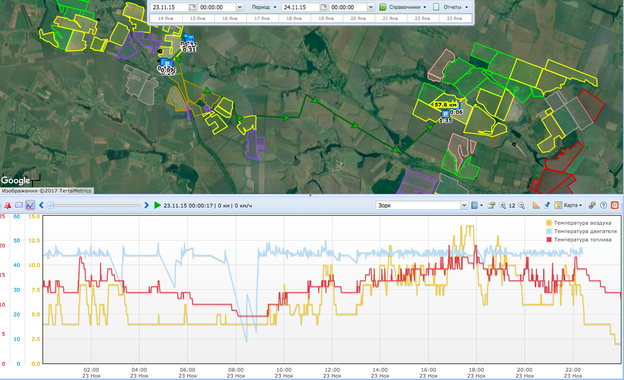Click the red power logout button
Image resolution: width=624 pixels, height=380 pixels.
615,205
